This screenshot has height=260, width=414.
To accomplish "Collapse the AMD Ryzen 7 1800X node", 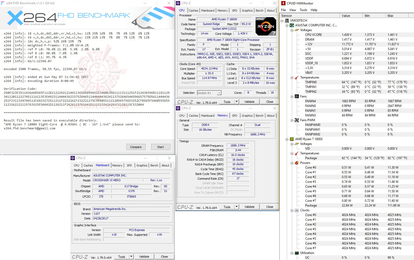I will [287, 139].
